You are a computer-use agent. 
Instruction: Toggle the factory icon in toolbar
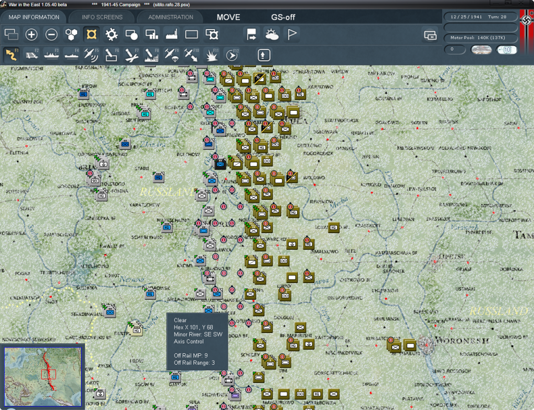[172, 34]
